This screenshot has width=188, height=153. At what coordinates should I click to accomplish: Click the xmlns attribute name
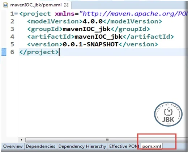[65, 14]
